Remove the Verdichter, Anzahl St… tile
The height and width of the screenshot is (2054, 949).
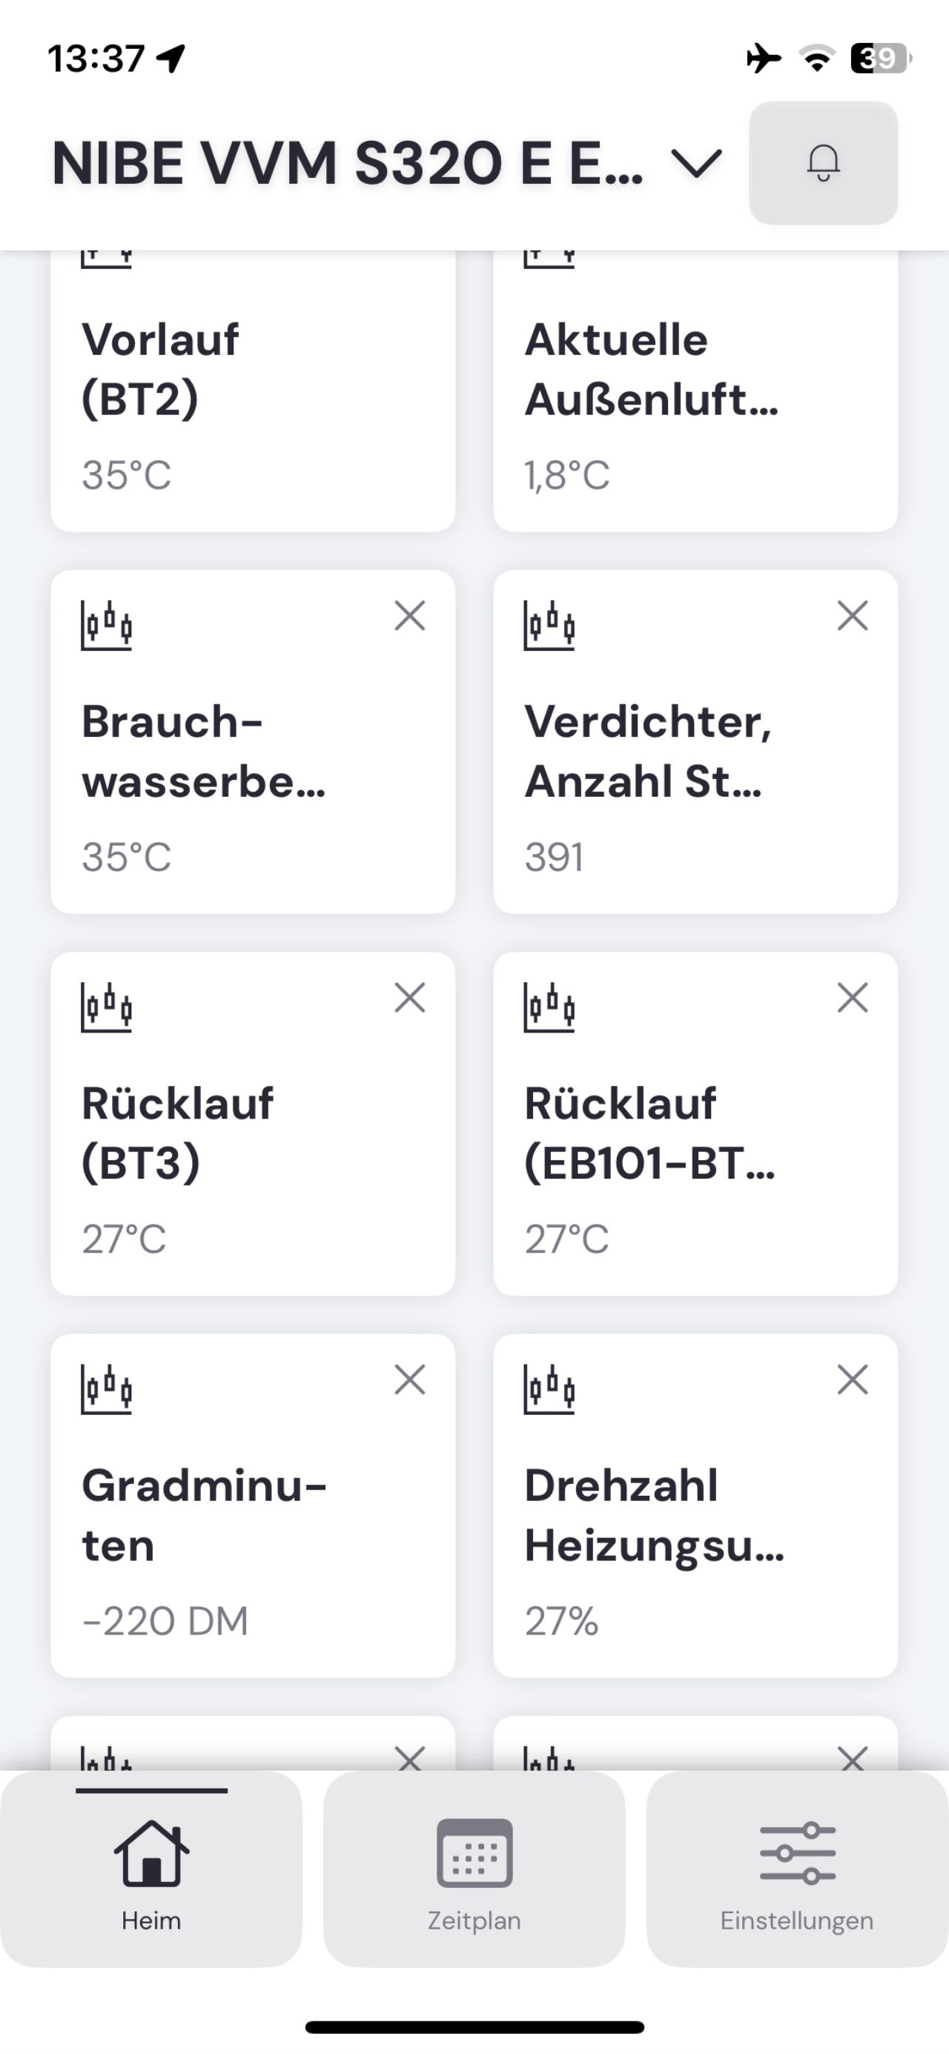(853, 615)
